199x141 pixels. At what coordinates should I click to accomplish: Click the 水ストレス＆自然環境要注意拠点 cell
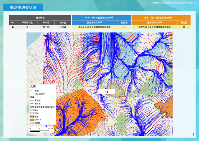pos(95,27)
